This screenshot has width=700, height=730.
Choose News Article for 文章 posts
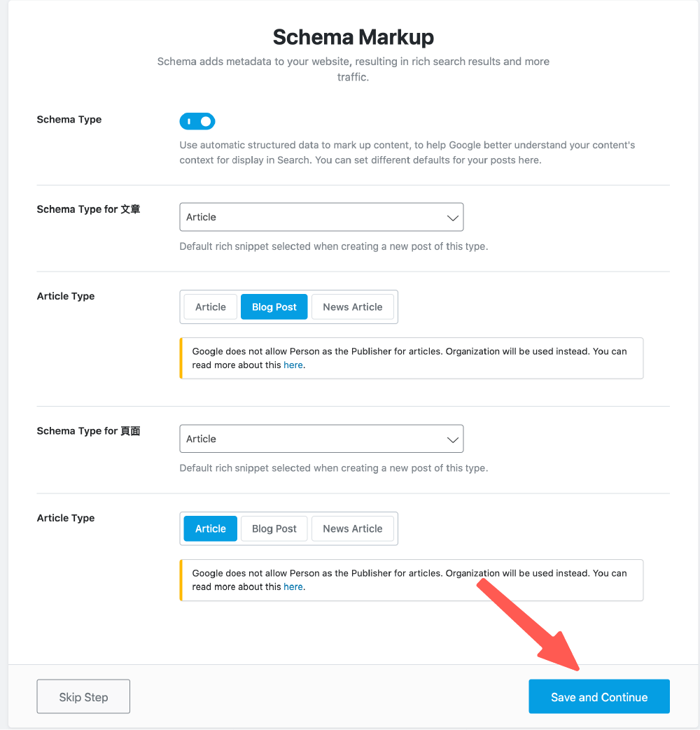click(x=352, y=307)
